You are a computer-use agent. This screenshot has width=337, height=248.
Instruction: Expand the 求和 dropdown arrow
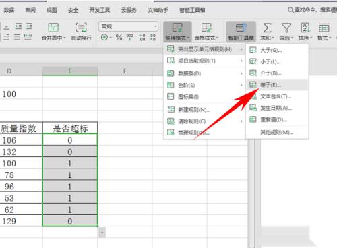[x=274, y=38]
